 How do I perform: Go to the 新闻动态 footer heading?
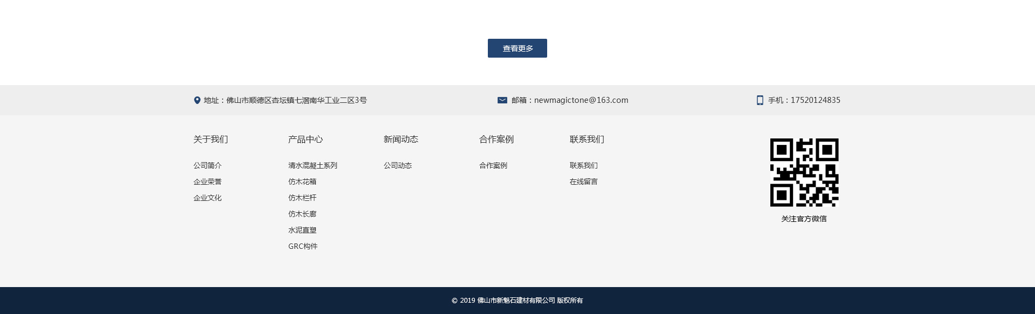tap(401, 139)
